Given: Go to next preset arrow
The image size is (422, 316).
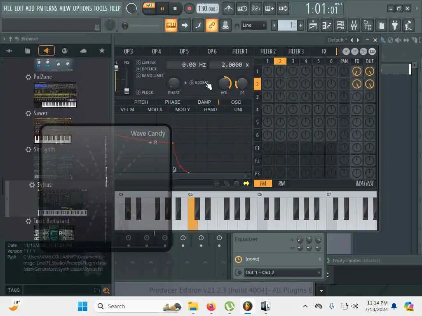Looking at the screenshot, I should click(358, 40).
